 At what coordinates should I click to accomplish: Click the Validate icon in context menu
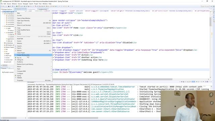click(16, 78)
